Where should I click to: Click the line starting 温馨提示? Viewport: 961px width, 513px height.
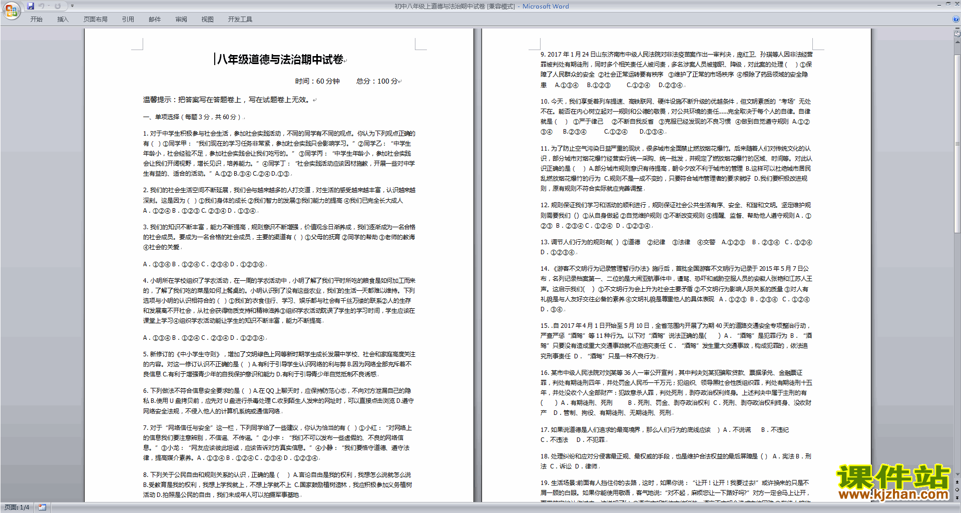tap(227, 100)
